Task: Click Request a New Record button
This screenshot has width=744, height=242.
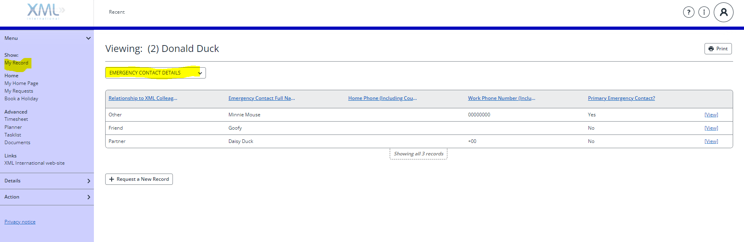Action: [139, 179]
